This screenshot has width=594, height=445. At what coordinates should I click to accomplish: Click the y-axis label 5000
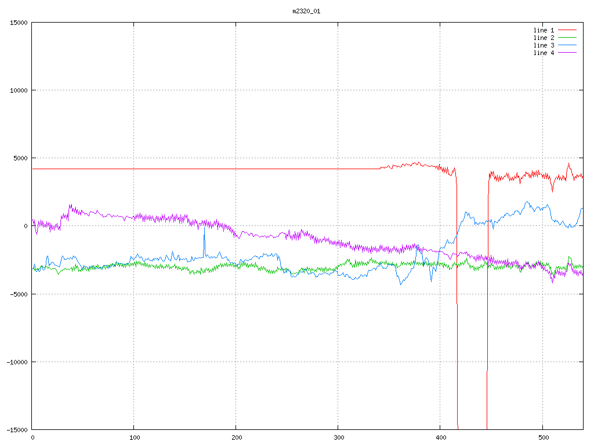(21, 158)
